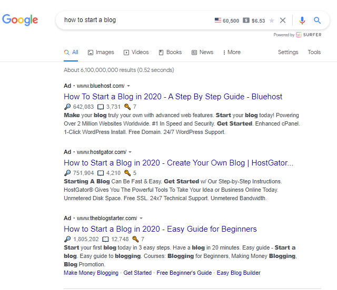Screen dimensions: 337x290
Task: Click the www.hostgator.com/ ad URL
Action: click(102, 152)
